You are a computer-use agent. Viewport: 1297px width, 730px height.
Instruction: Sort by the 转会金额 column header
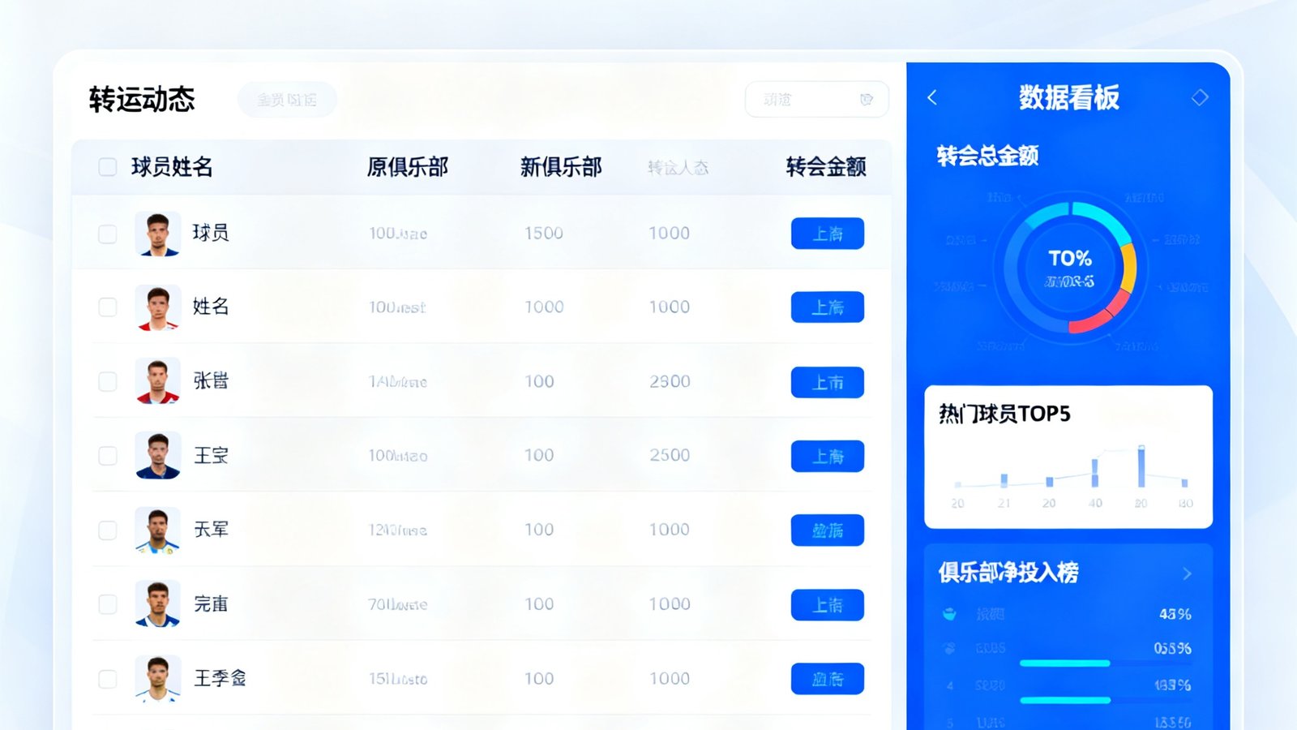click(826, 167)
